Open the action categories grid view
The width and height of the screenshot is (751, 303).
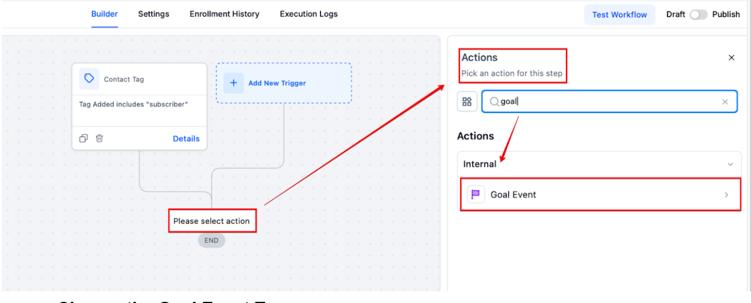[x=467, y=101]
